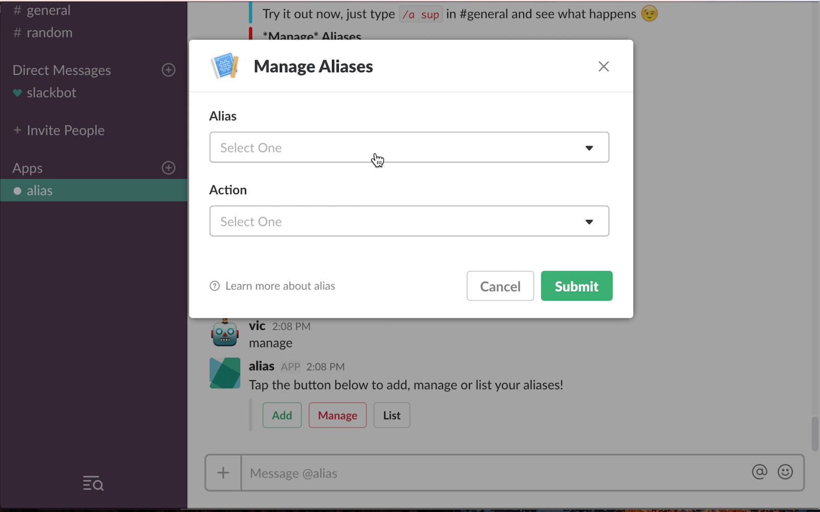Click the Cancel button
Screen dimensions: 820x512
(500, 286)
